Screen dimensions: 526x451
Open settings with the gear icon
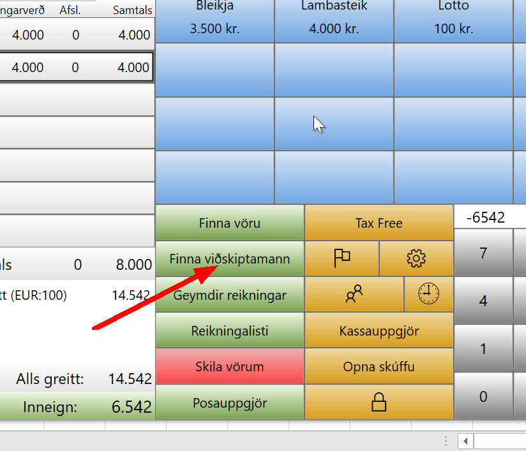pos(416,258)
